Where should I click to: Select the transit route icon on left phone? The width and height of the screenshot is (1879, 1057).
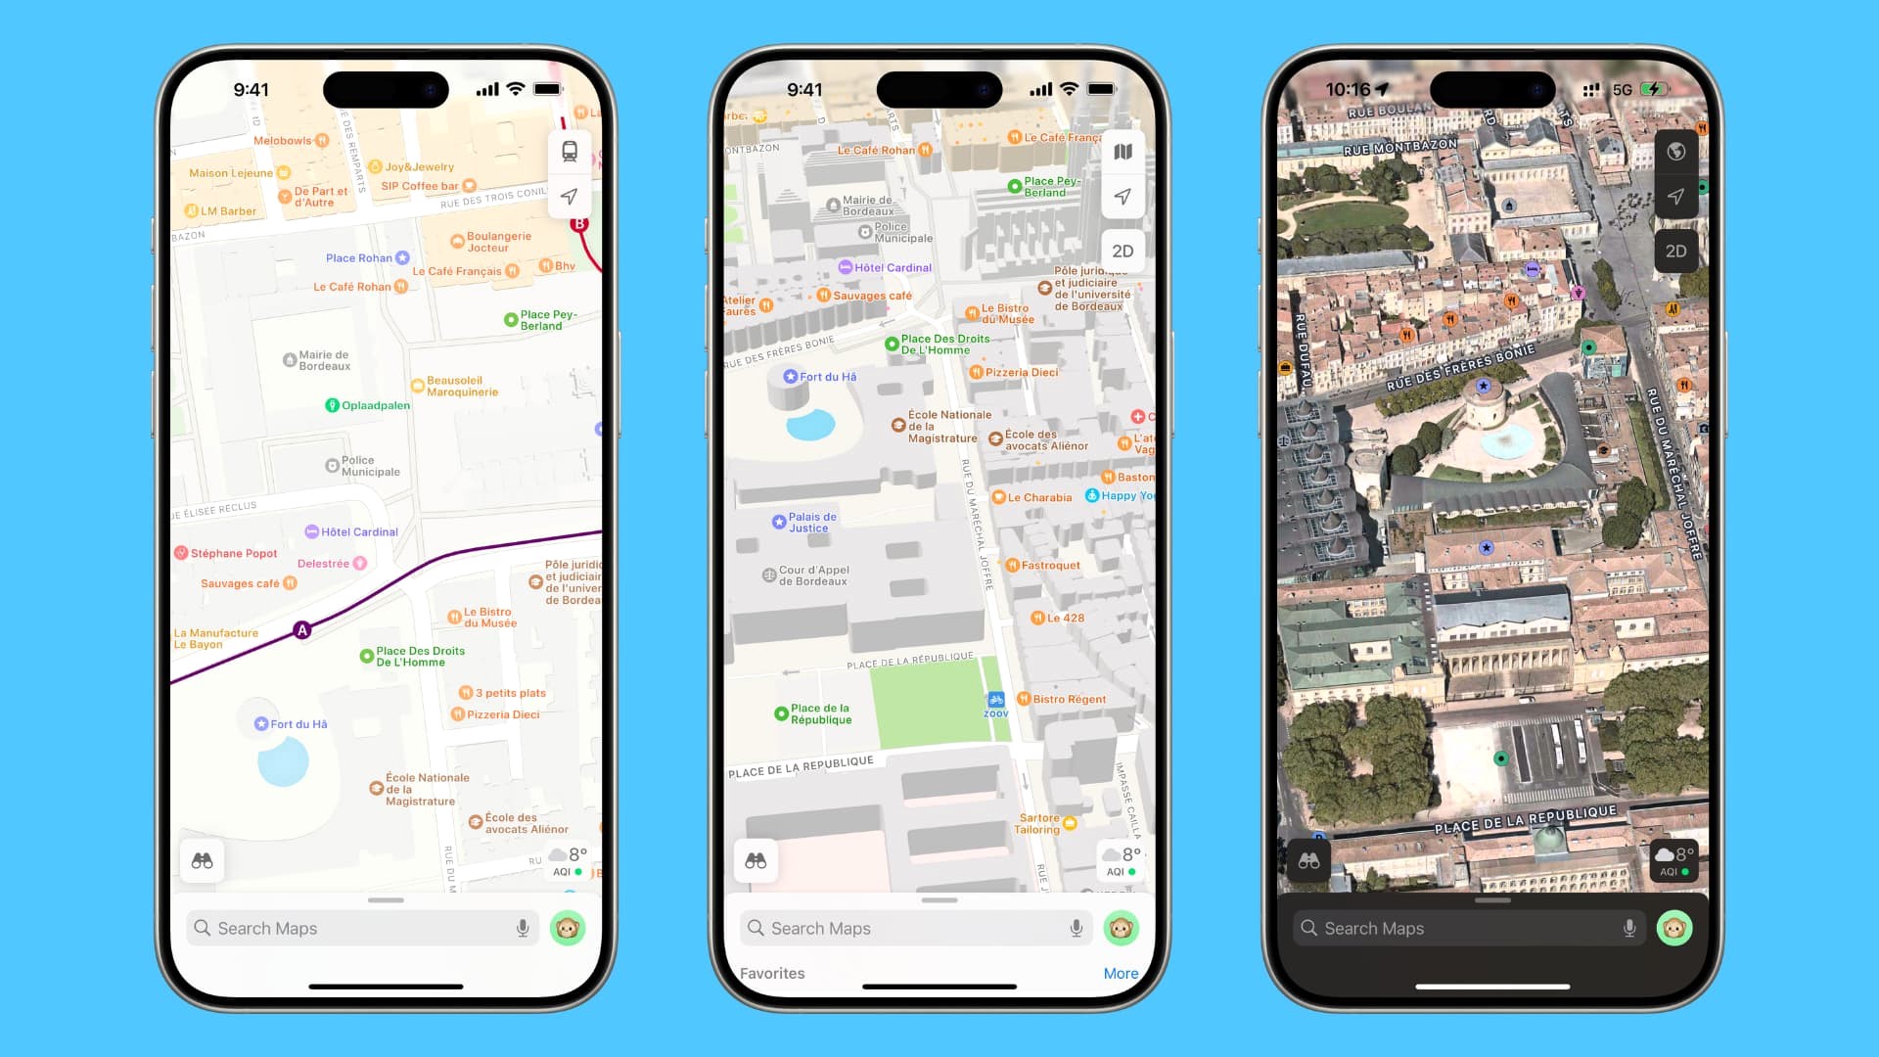click(x=570, y=151)
